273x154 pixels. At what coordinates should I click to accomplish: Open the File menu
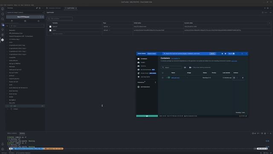[x=2, y=5]
